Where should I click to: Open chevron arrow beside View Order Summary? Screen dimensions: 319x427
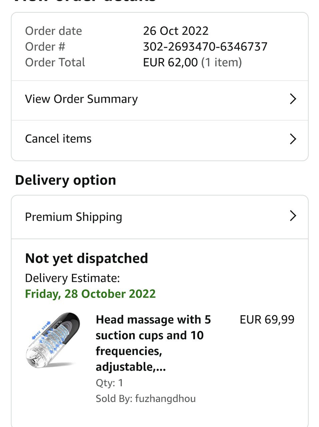293,99
